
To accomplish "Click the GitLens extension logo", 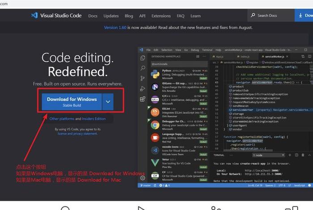I will click(x=155, y=87).
